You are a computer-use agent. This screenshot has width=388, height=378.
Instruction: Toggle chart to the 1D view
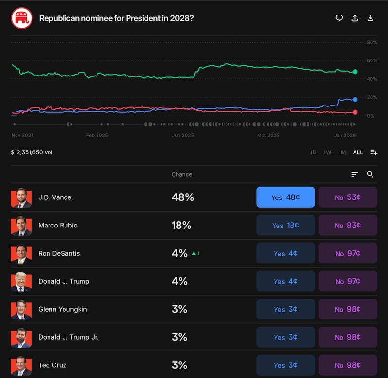(x=313, y=152)
